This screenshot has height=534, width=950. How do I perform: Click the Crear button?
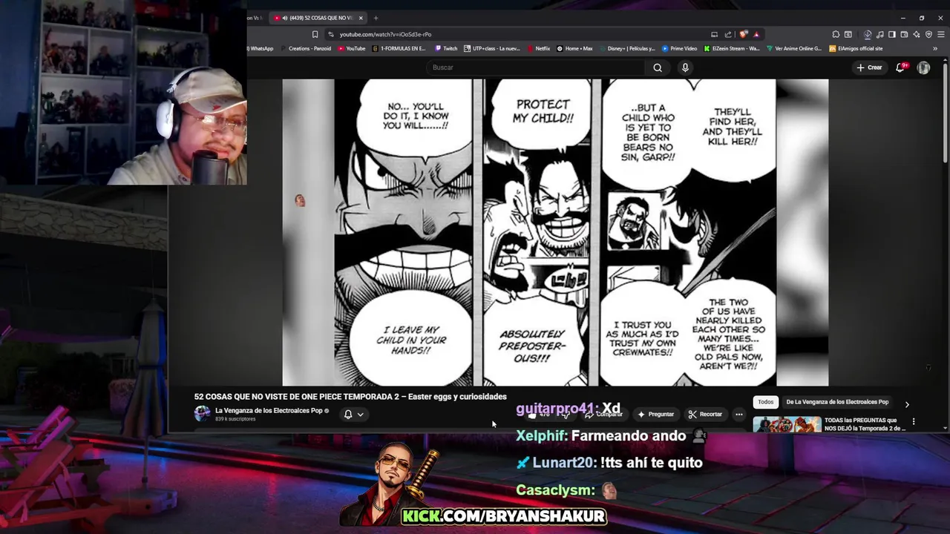tap(869, 67)
